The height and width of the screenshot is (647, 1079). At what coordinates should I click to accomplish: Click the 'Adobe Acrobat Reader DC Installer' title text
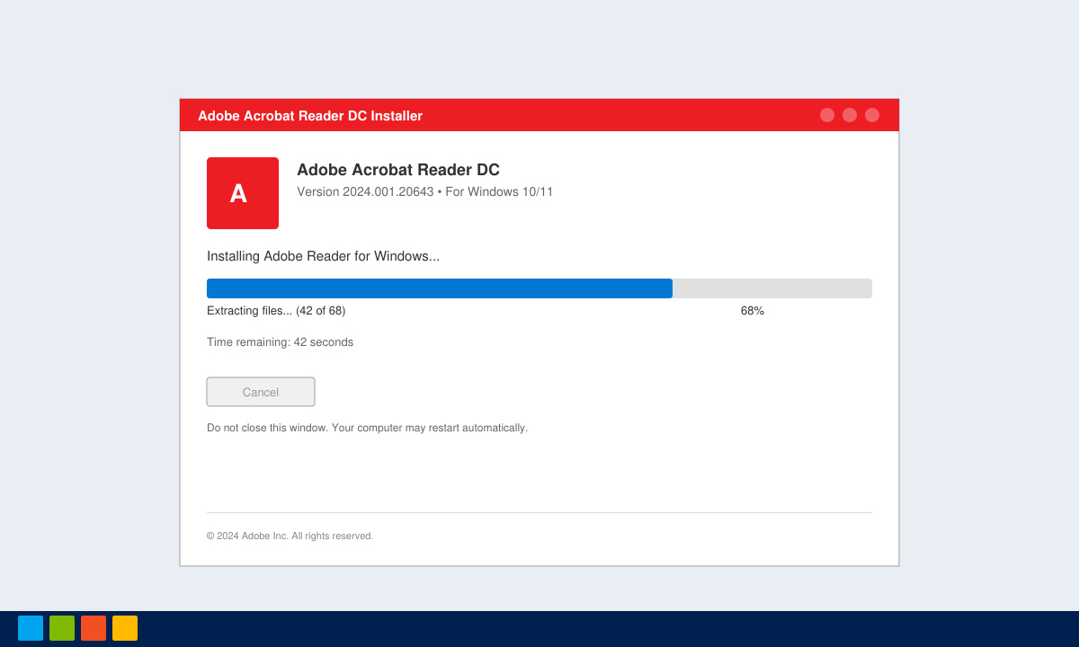pyautogui.click(x=310, y=116)
